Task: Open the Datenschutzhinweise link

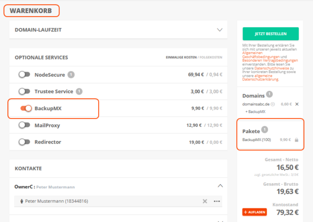Action: pos(272,68)
